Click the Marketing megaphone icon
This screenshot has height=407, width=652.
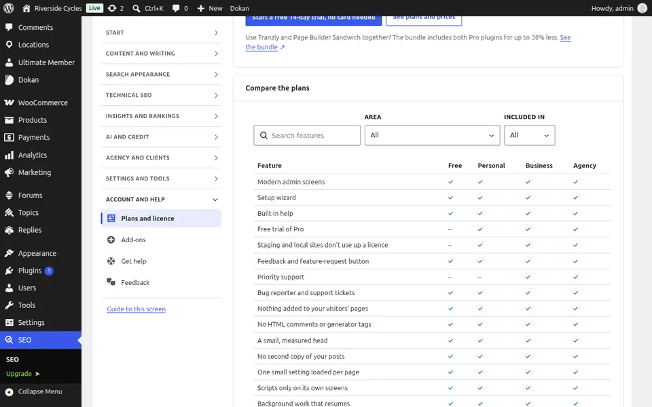[9, 172]
